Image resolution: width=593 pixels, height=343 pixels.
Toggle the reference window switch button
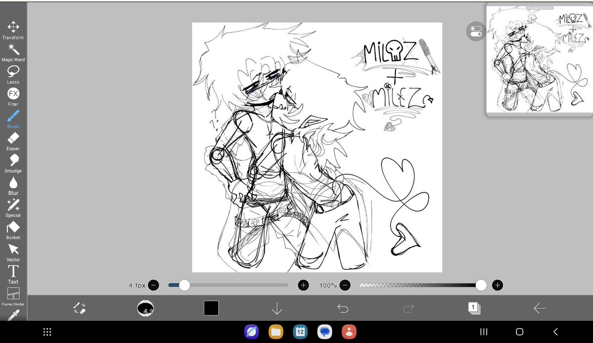[476, 32]
